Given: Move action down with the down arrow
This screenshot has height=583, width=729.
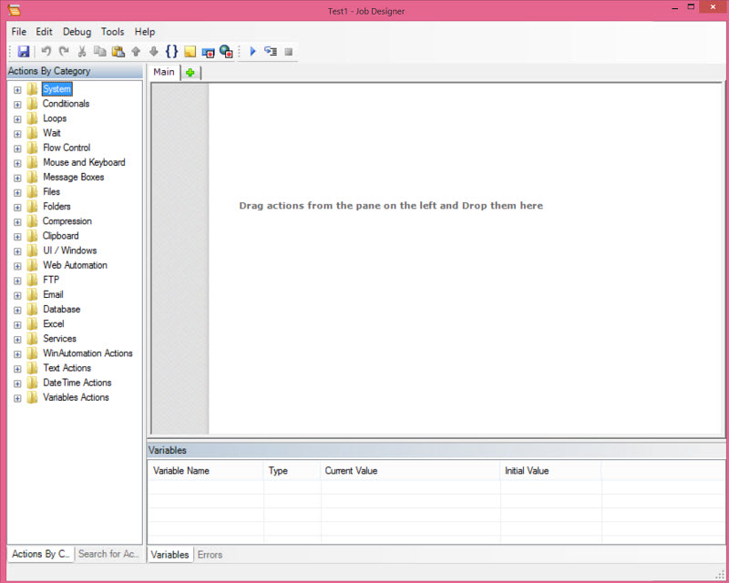Looking at the screenshot, I should pos(154,51).
